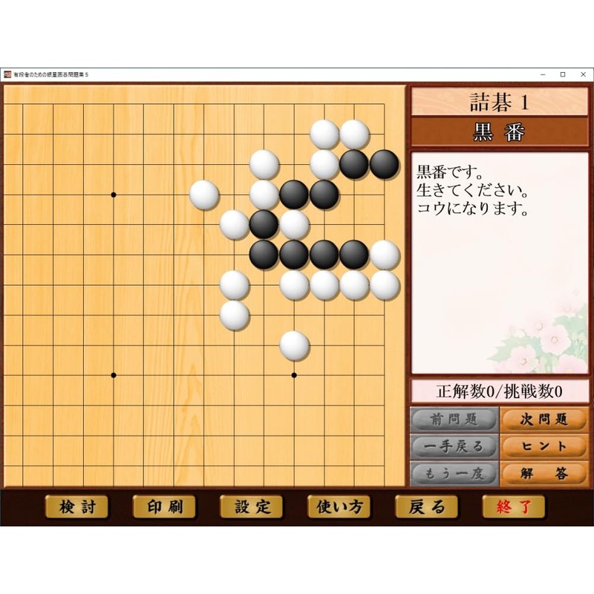Undo one move with 一手戻る
The width and height of the screenshot is (594, 594).
tap(454, 446)
